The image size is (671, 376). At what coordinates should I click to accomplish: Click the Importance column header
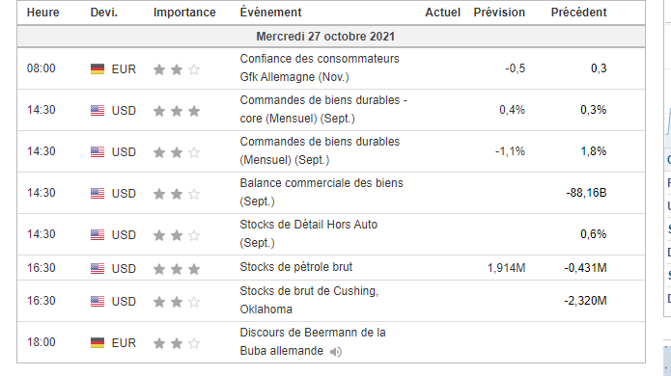[184, 13]
